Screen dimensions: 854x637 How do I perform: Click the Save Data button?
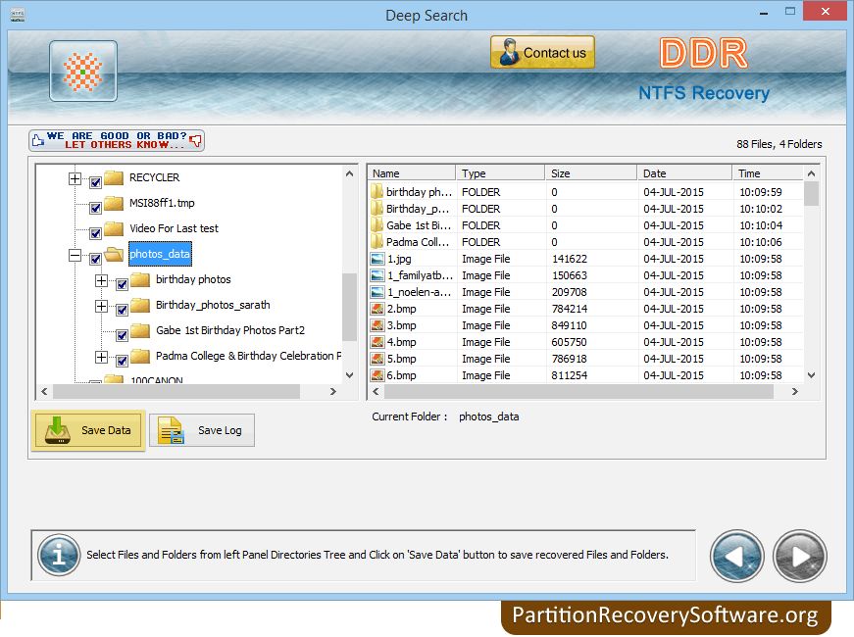pyautogui.click(x=89, y=430)
